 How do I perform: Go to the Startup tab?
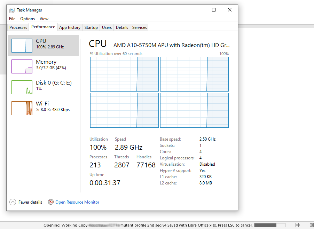click(x=91, y=27)
